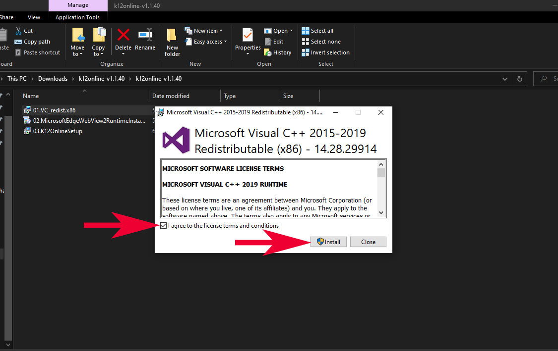Click the Move to folder icon

[x=78, y=36]
